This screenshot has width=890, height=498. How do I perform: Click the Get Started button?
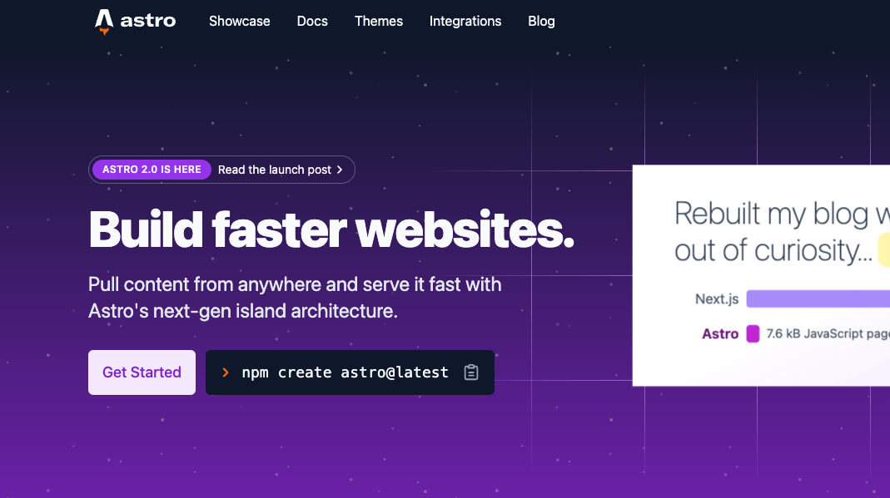(x=142, y=372)
